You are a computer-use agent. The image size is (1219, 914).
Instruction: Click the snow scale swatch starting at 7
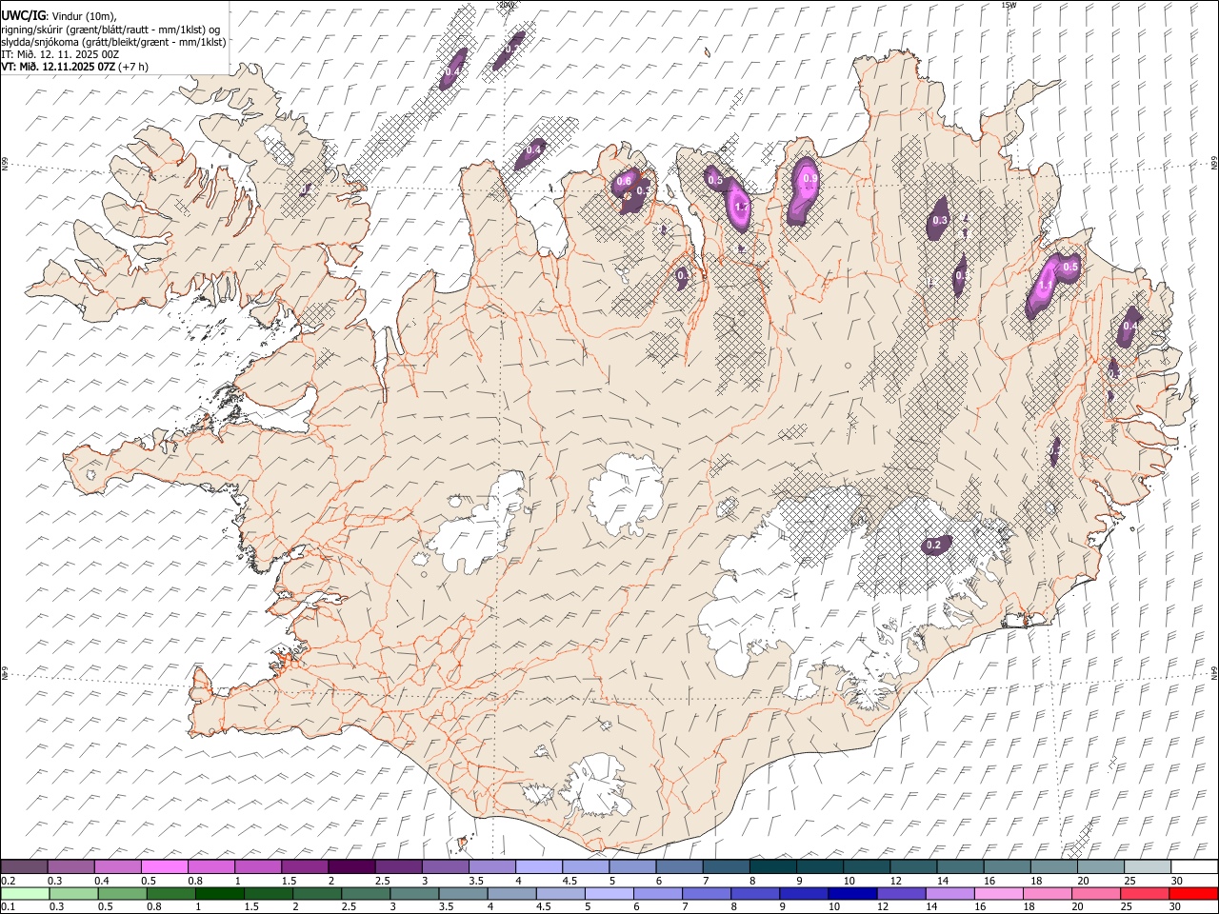pyautogui.click(x=726, y=866)
